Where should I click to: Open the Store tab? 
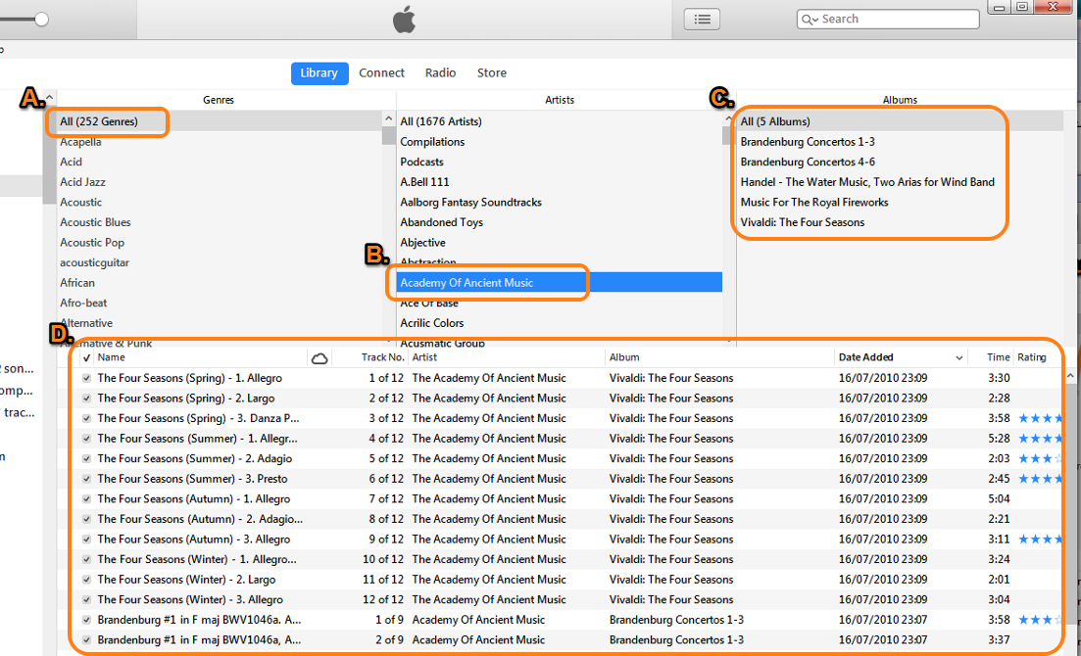[492, 73]
